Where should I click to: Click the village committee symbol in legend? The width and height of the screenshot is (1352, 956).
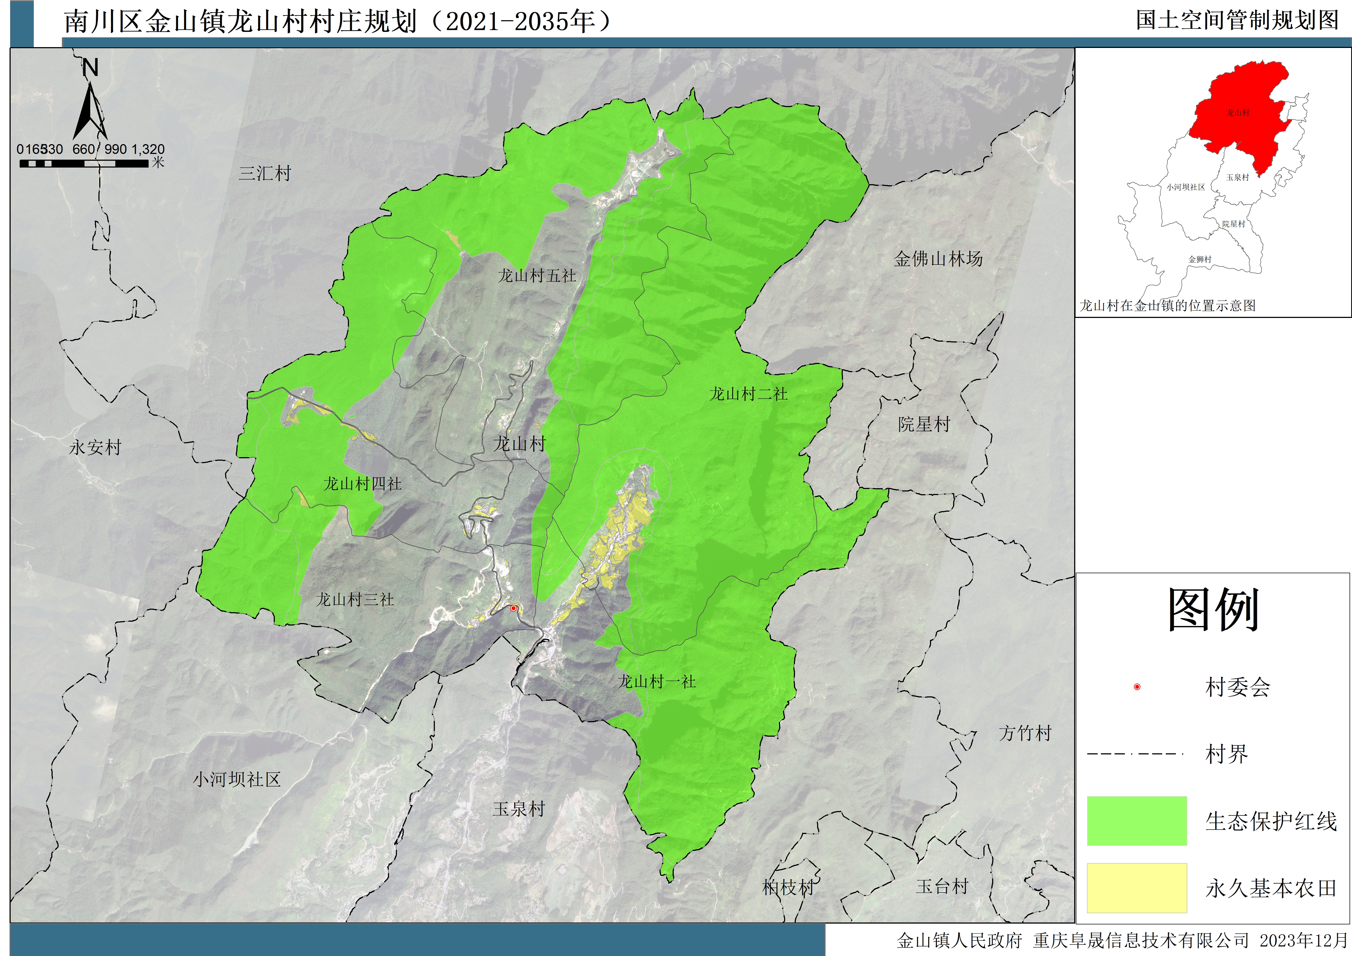pyautogui.click(x=1137, y=687)
